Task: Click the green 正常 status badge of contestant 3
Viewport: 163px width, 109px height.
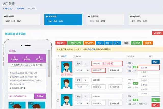Action: pos(135,100)
